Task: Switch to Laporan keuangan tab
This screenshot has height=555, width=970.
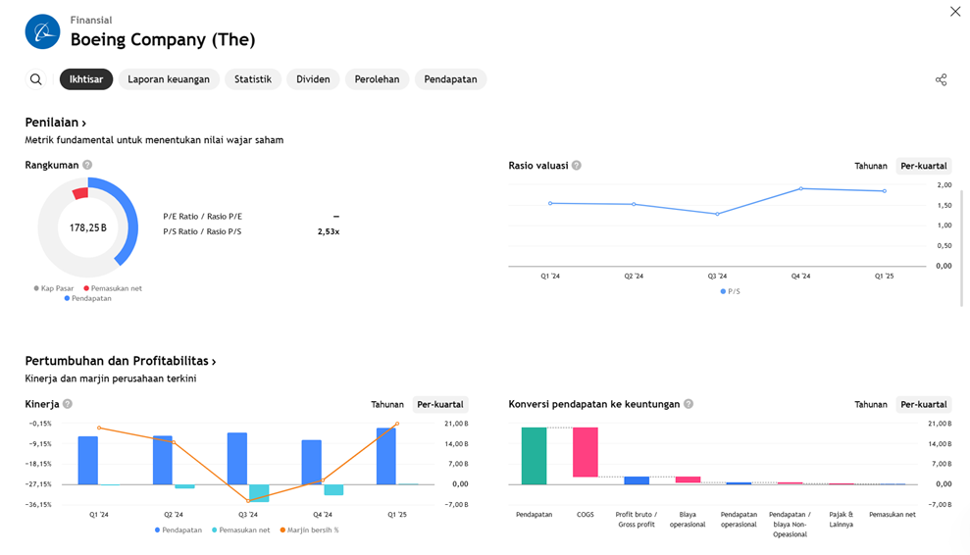Action: click(x=169, y=79)
